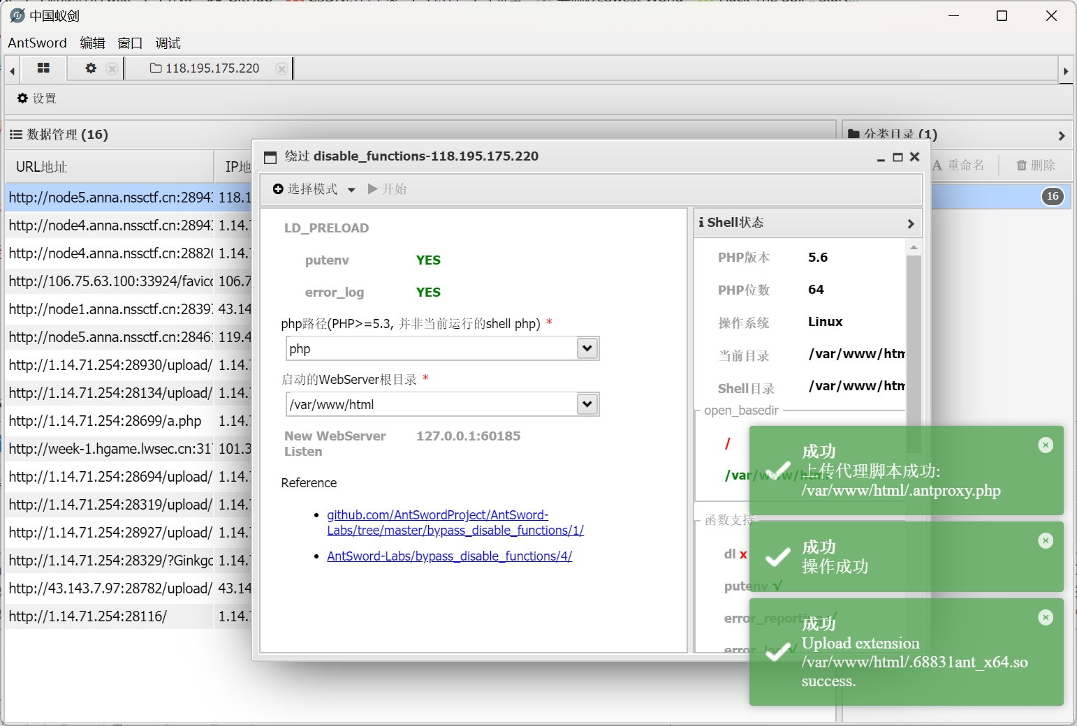Select row http://1.14.71.254:28134/upload/
Image resolution: width=1077 pixels, height=726 pixels.
tap(129, 393)
